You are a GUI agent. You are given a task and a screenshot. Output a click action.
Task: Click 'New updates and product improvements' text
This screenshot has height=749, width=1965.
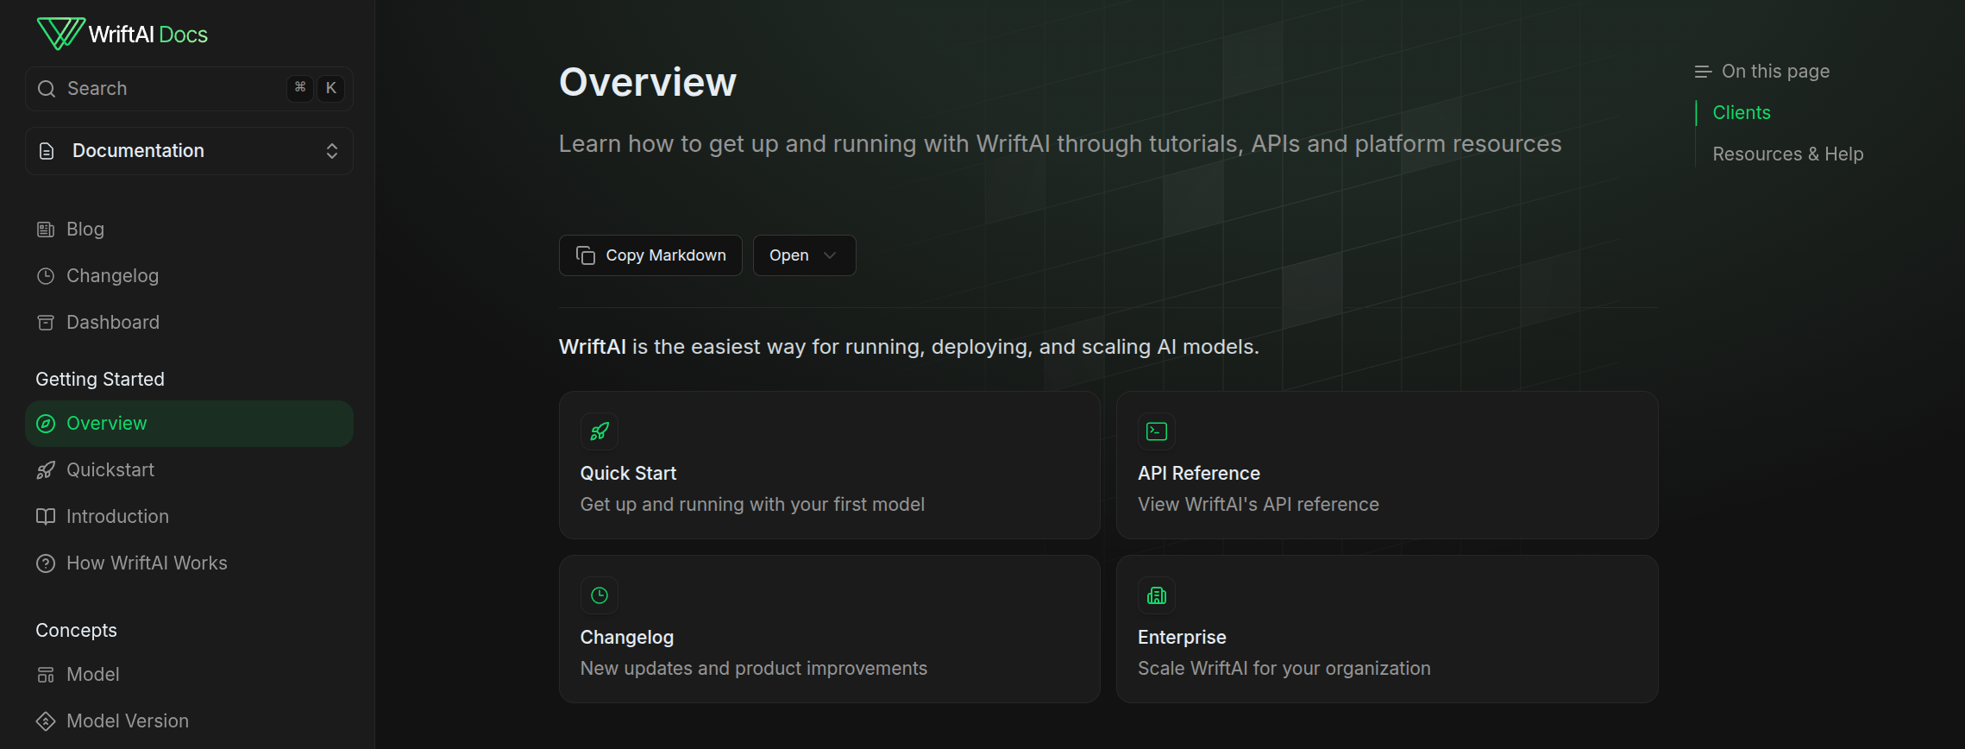753,669
